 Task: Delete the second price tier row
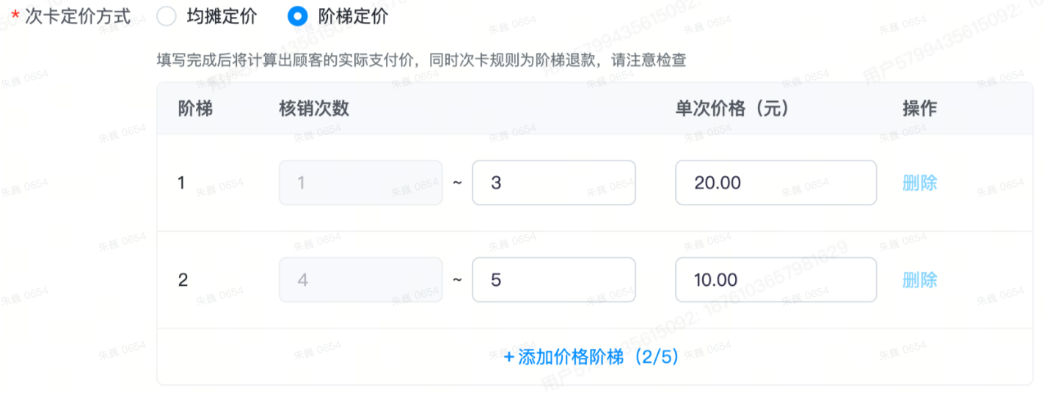click(919, 279)
